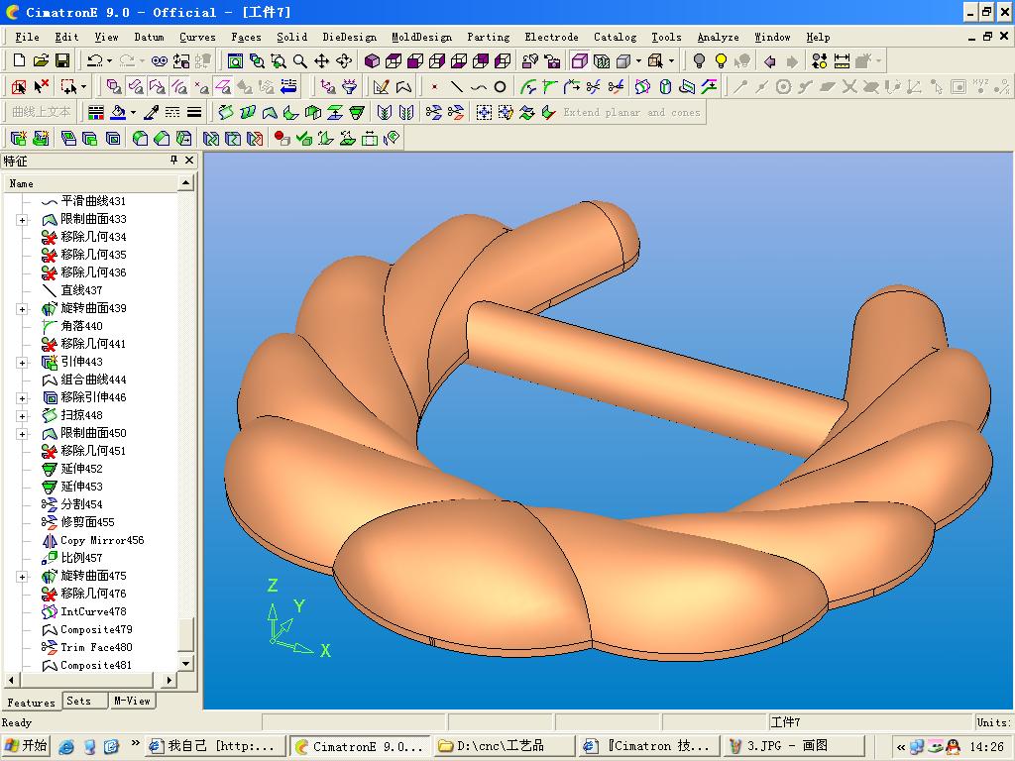Open the undo history dropdown arrow
This screenshot has width=1015, height=761.
click(x=109, y=60)
